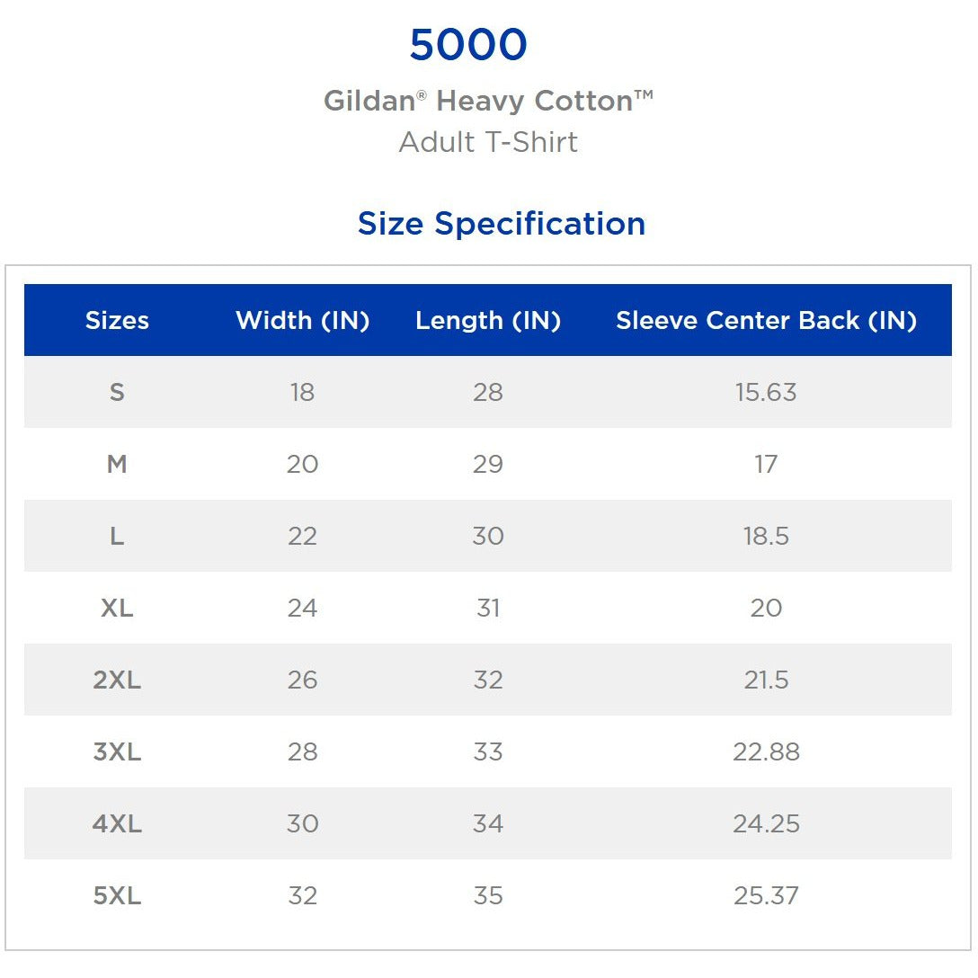Image resolution: width=978 pixels, height=978 pixels.
Task: Select the L size row label
Action: 117,537
